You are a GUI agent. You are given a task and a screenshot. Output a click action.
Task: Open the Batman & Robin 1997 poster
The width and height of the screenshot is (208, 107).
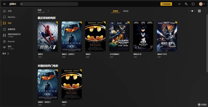tap(167, 37)
